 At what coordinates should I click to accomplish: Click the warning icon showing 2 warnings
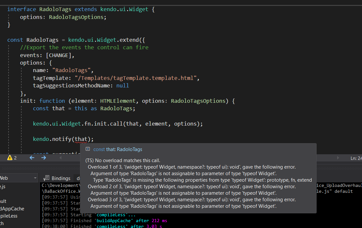(10, 158)
